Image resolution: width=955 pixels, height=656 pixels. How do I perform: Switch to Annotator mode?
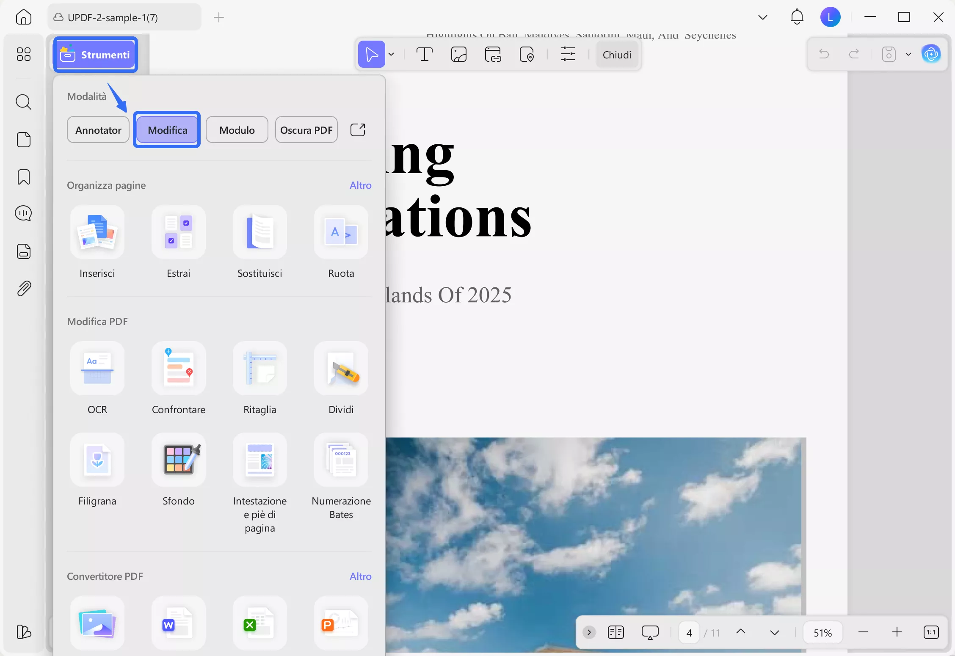98,130
